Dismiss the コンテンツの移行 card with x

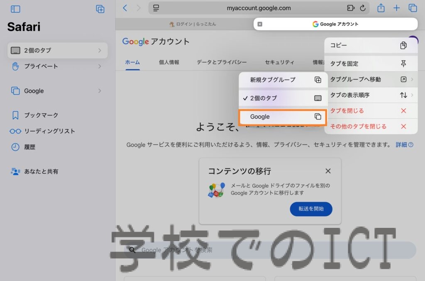pyautogui.click(x=328, y=171)
